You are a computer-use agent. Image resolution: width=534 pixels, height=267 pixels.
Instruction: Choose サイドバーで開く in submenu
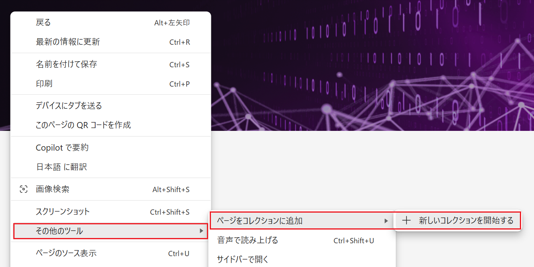[243, 259]
